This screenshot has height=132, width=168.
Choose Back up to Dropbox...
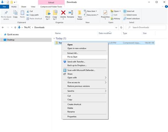[85, 65]
